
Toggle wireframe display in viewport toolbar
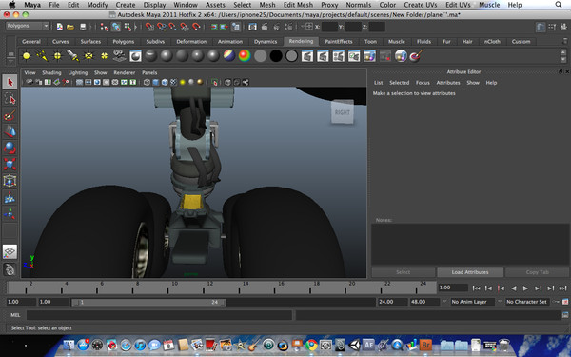point(147,82)
